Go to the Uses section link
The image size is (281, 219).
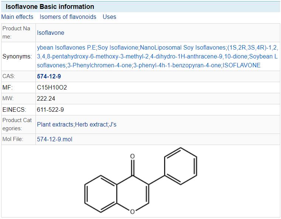109,17
